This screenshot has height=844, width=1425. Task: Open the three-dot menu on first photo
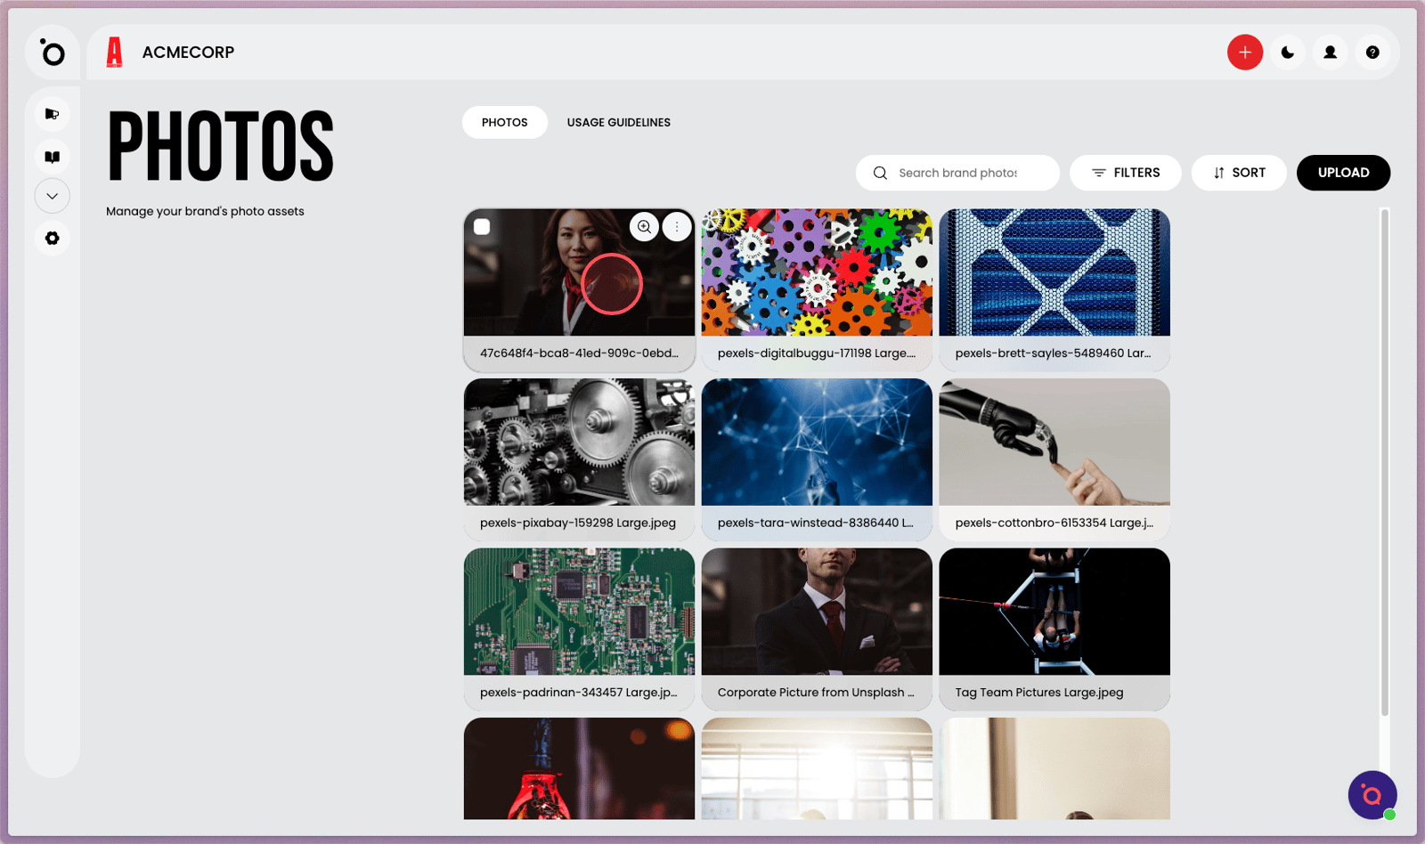click(677, 227)
